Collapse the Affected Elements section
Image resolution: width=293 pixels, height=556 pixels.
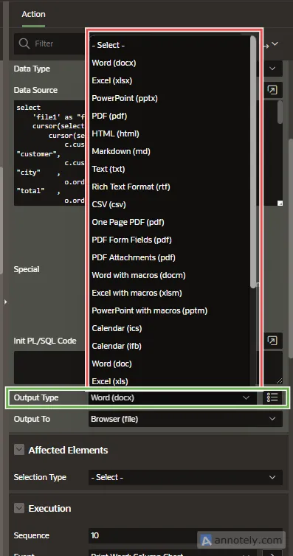point(19,450)
